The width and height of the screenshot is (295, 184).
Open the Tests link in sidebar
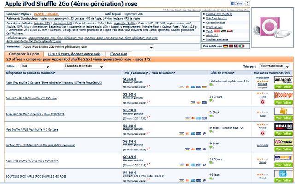pyautogui.click(x=210, y=31)
